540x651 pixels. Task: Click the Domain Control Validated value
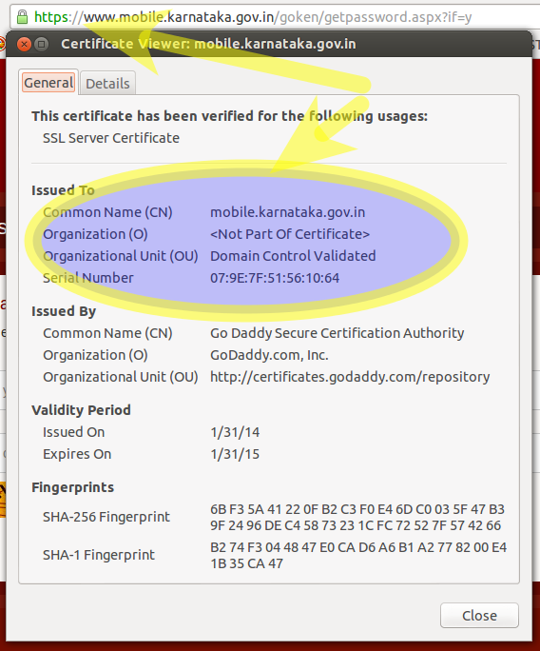[293, 256]
